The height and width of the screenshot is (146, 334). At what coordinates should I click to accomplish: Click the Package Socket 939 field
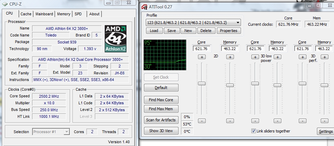pos(67,42)
